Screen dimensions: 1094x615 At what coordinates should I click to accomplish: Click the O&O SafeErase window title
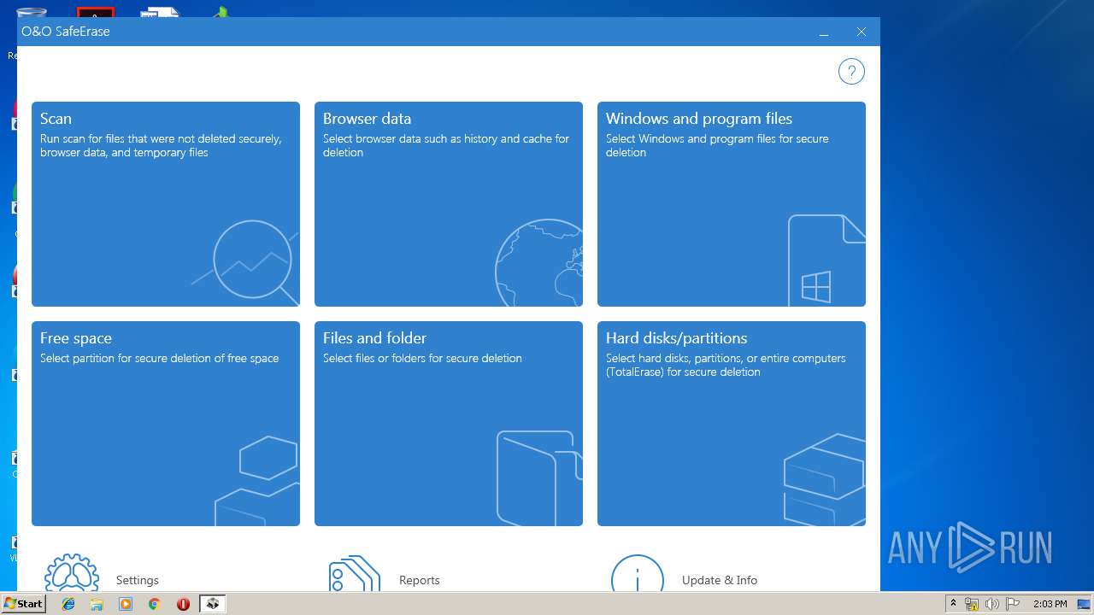click(66, 32)
